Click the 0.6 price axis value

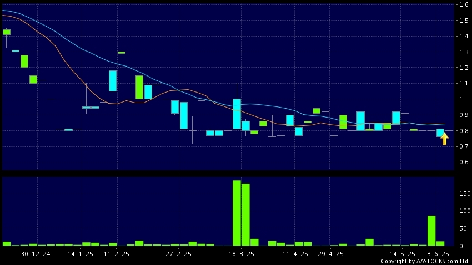(x=464, y=162)
